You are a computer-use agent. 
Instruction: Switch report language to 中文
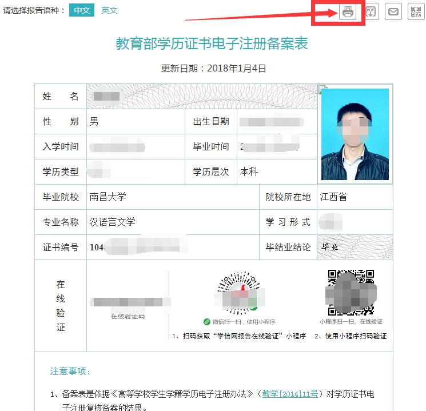(82, 10)
